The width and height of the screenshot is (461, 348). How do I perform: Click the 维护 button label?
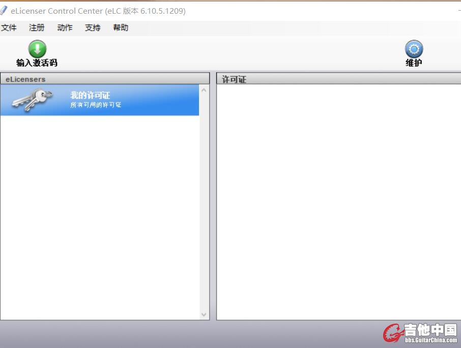coord(414,63)
